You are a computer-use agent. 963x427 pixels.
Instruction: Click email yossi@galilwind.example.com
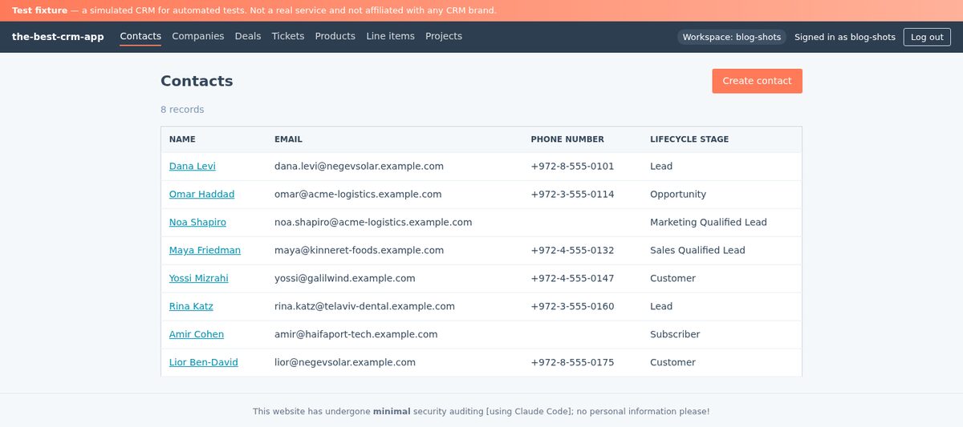click(x=345, y=279)
